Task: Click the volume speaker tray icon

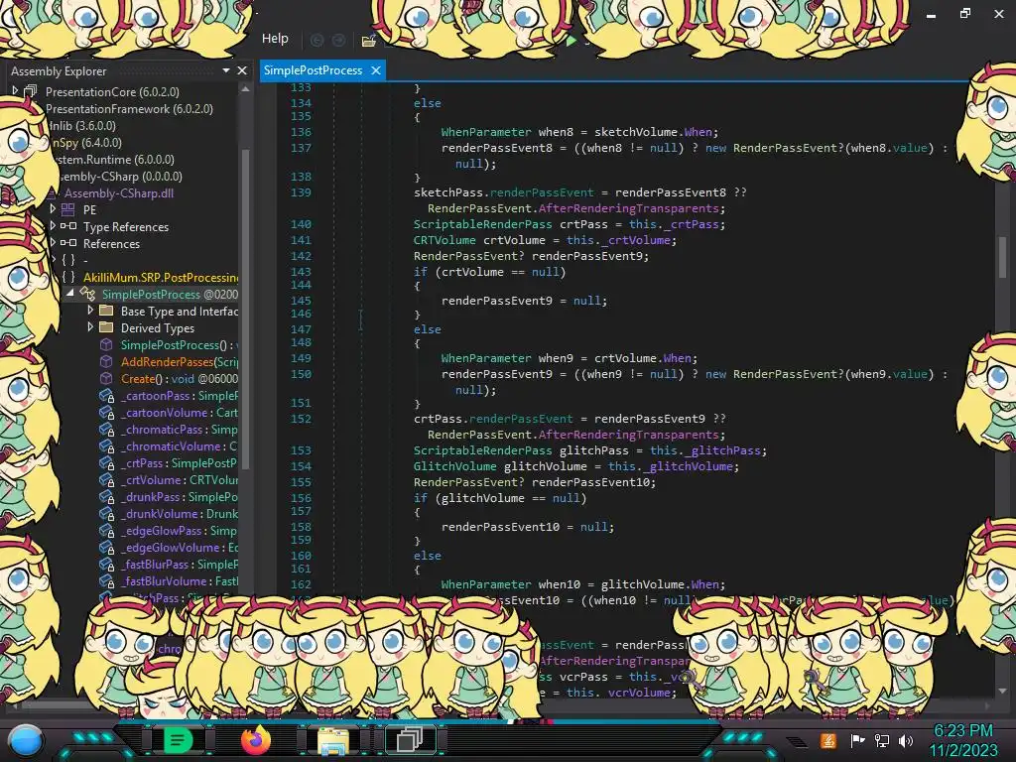Action: [x=906, y=740]
